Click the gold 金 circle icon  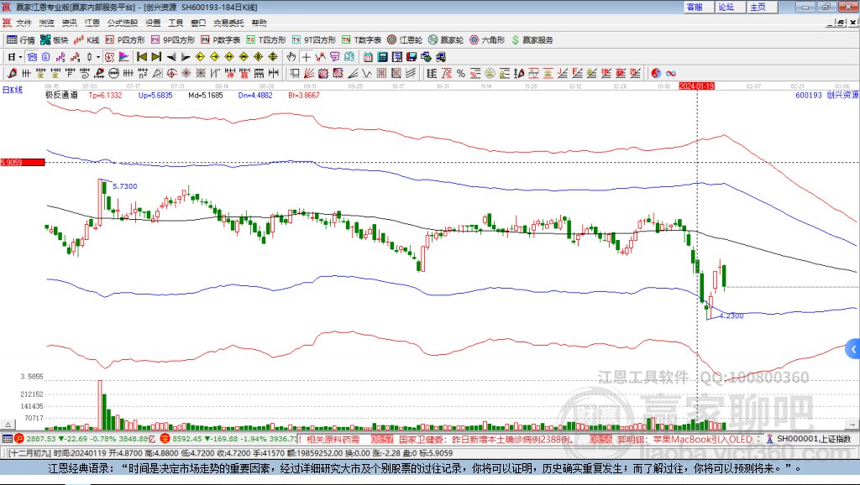point(490,74)
